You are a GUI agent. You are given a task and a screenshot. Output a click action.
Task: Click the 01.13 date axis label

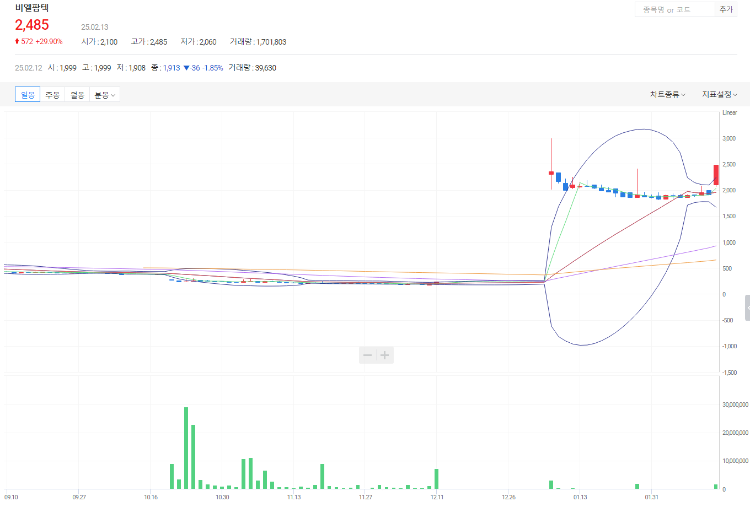click(x=580, y=497)
